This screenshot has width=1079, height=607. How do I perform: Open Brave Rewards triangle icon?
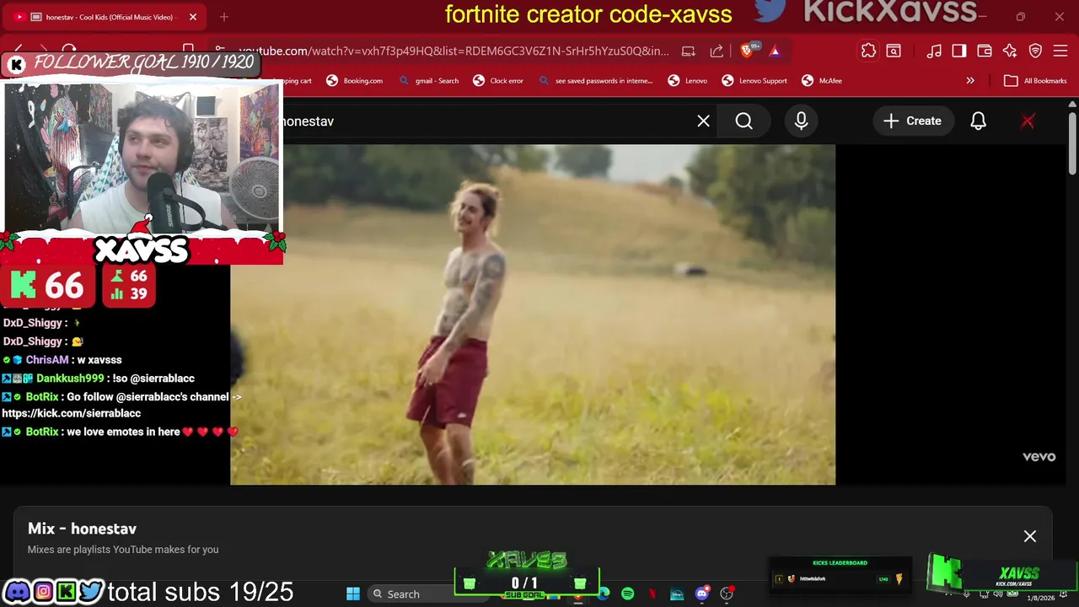(775, 51)
